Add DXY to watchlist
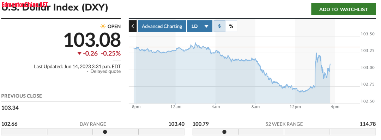Screen dimensions: 381x140 click(x=343, y=9)
